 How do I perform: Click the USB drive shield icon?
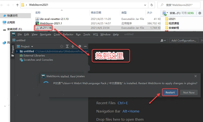click(x=164, y=13)
